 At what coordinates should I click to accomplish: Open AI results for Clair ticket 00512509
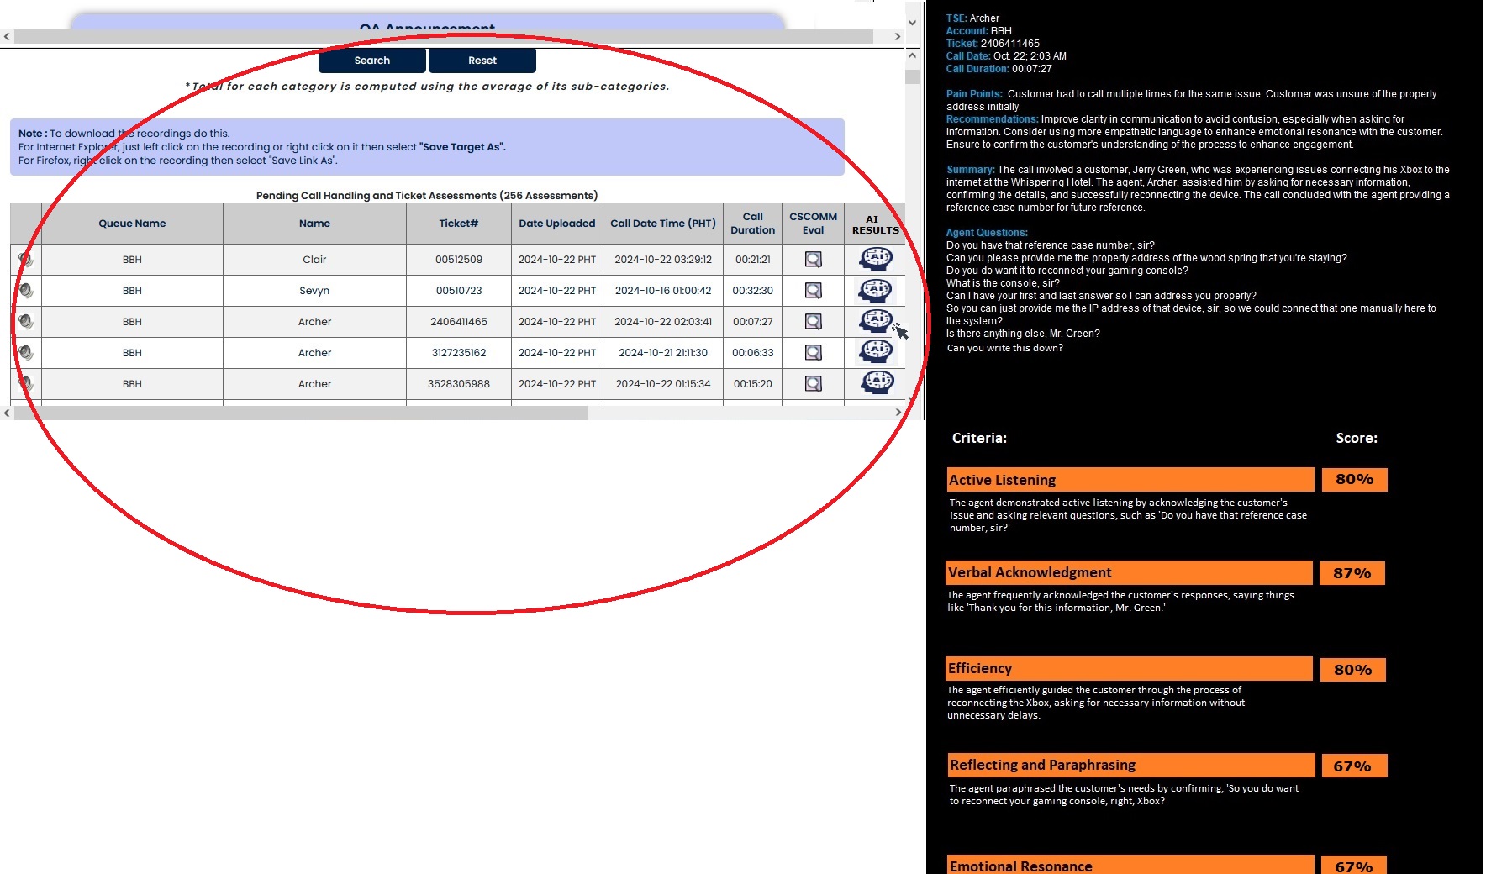click(875, 259)
